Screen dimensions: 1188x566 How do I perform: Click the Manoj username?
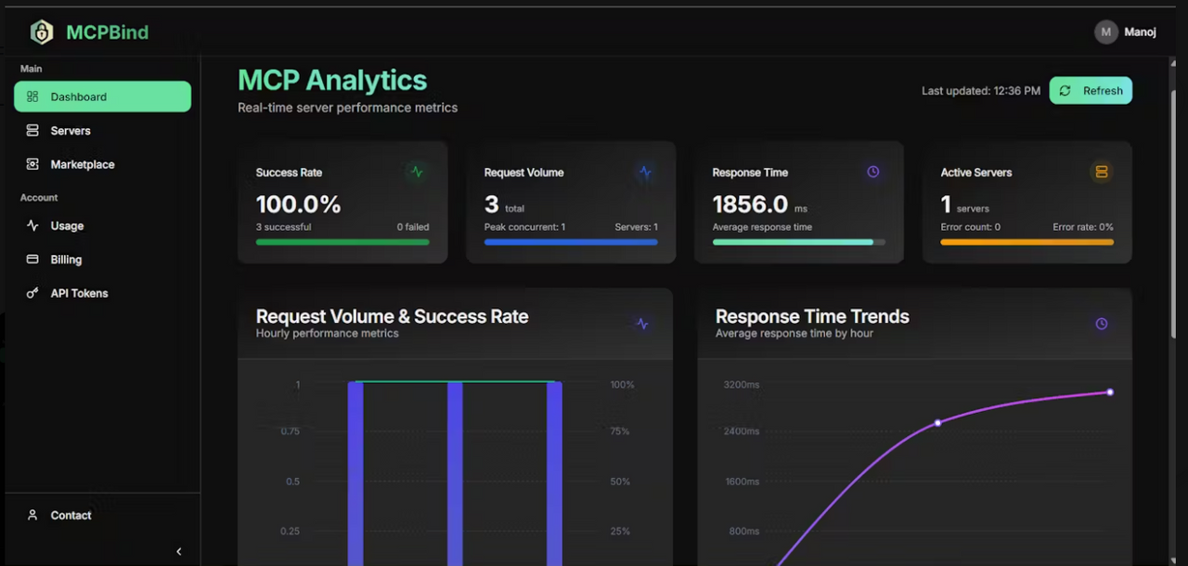(1140, 32)
